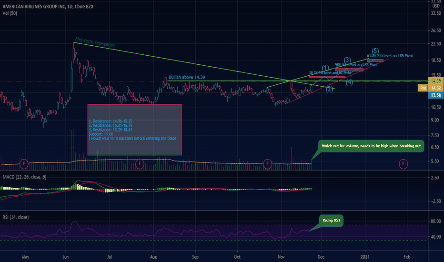
Task: Click the Feb label on time axis
Action: coord(407,257)
